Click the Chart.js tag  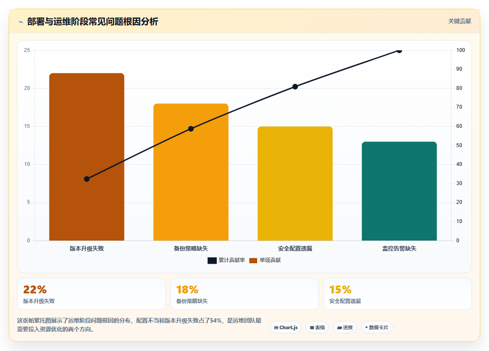(286, 327)
